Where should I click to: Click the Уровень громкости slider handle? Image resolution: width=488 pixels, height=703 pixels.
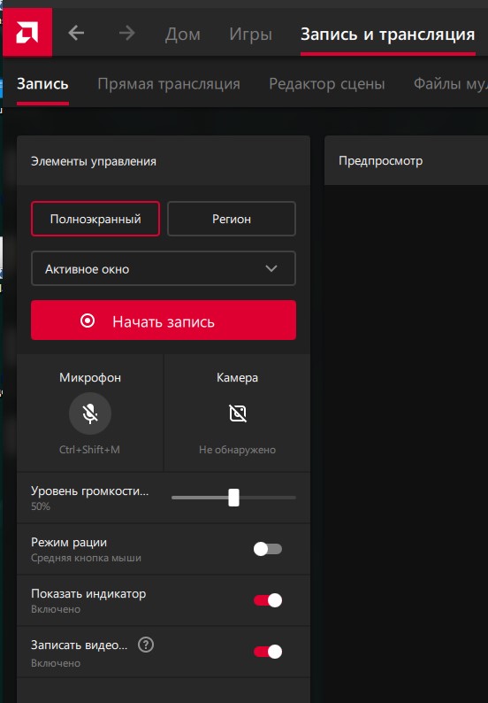tap(233, 498)
